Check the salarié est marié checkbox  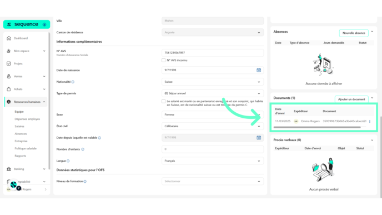point(163,101)
